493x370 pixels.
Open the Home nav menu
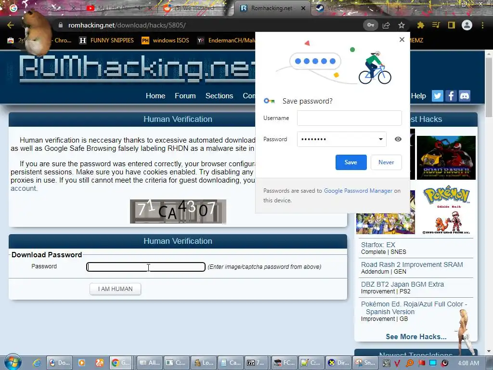pos(156,96)
